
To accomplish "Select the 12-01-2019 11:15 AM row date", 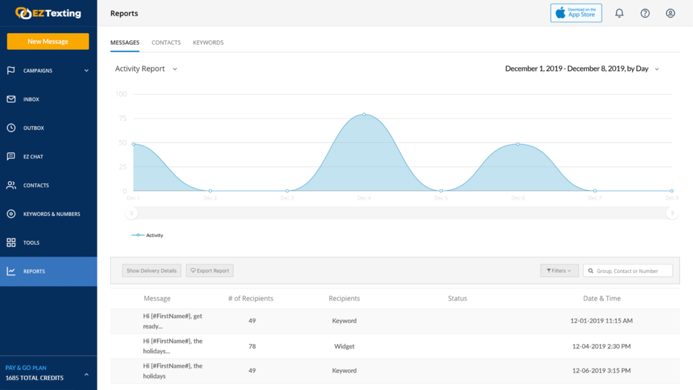I will 601,320.
